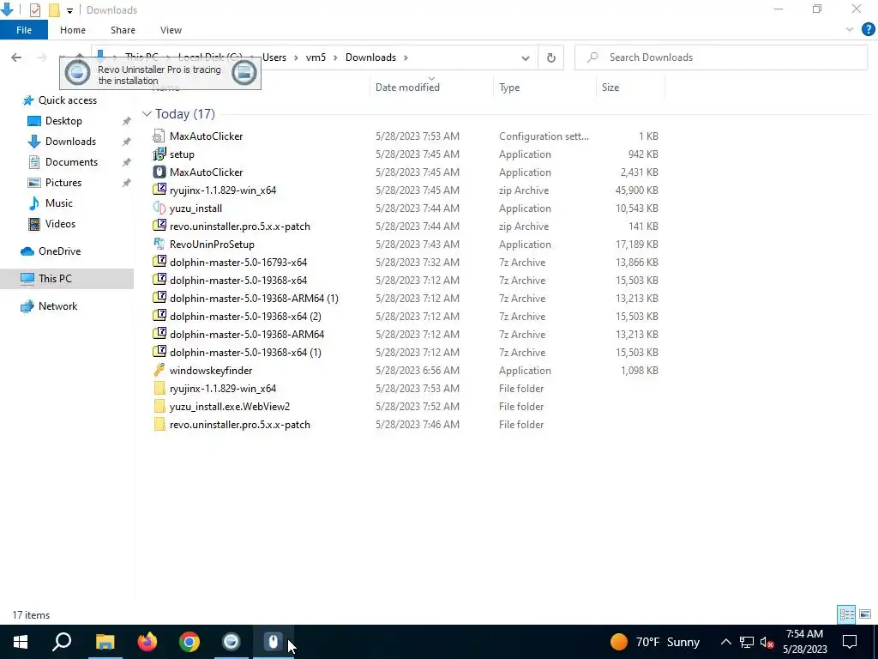Open taskbar search magnifier
Image resolution: width=878 pixels, height=659 pixels.
tap(62, 642)
